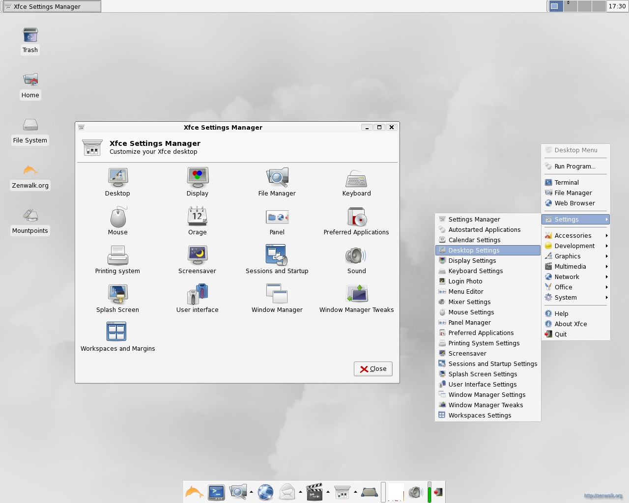The width and height of the screenshot is (629, 503).
Task: Open the Splash Screen settings icon
Action: (117, 299)
